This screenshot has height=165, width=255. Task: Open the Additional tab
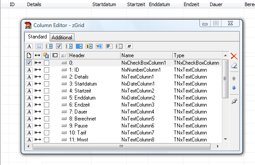[x=62, y=38]
